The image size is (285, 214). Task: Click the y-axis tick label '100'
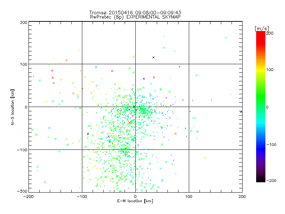point(24,64)
